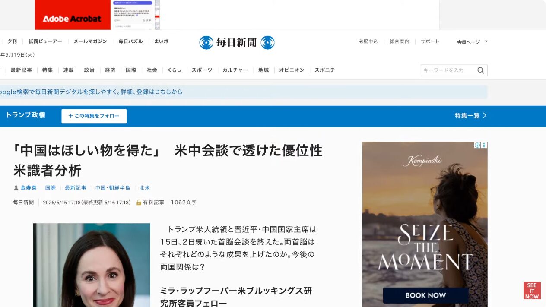Click author name 金寿英
The image size is (546, 307).
(x=29, y=188)
